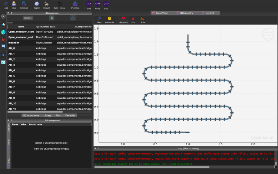Screen dimensions: 278x174
Task: Select the AB_10 airbridge row
Action: (50, 104)
